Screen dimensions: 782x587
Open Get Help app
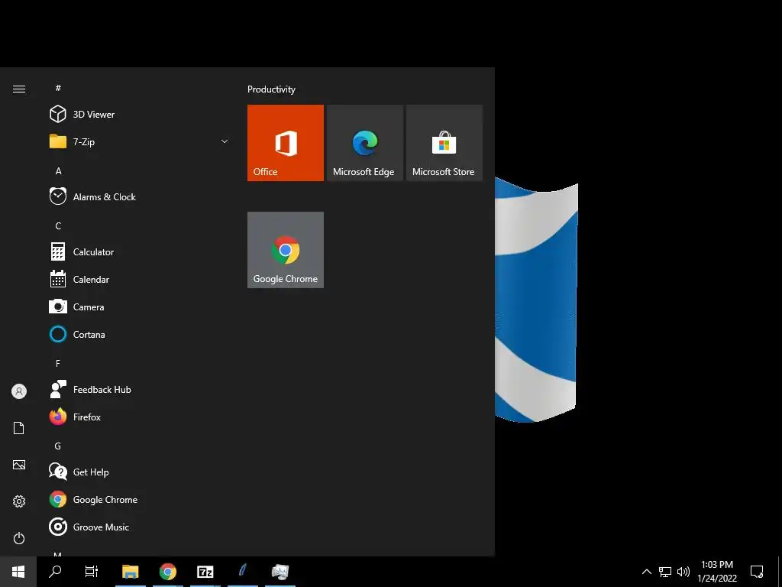pyautogui.click(x=139, y=472)
